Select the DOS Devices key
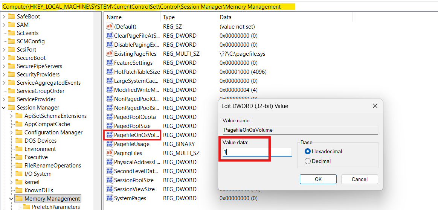 (x=41, y=141)
